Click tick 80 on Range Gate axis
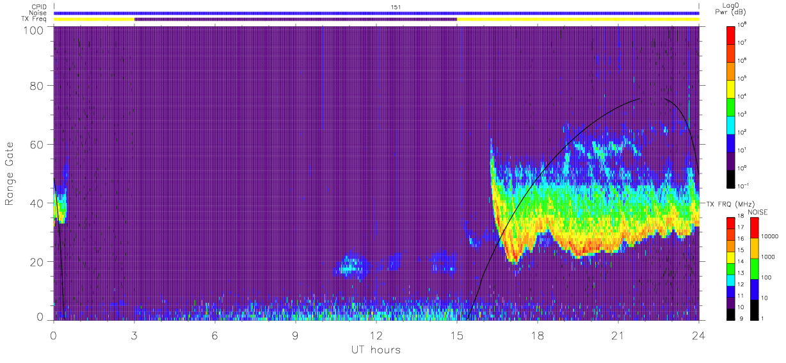 (38, 85)
